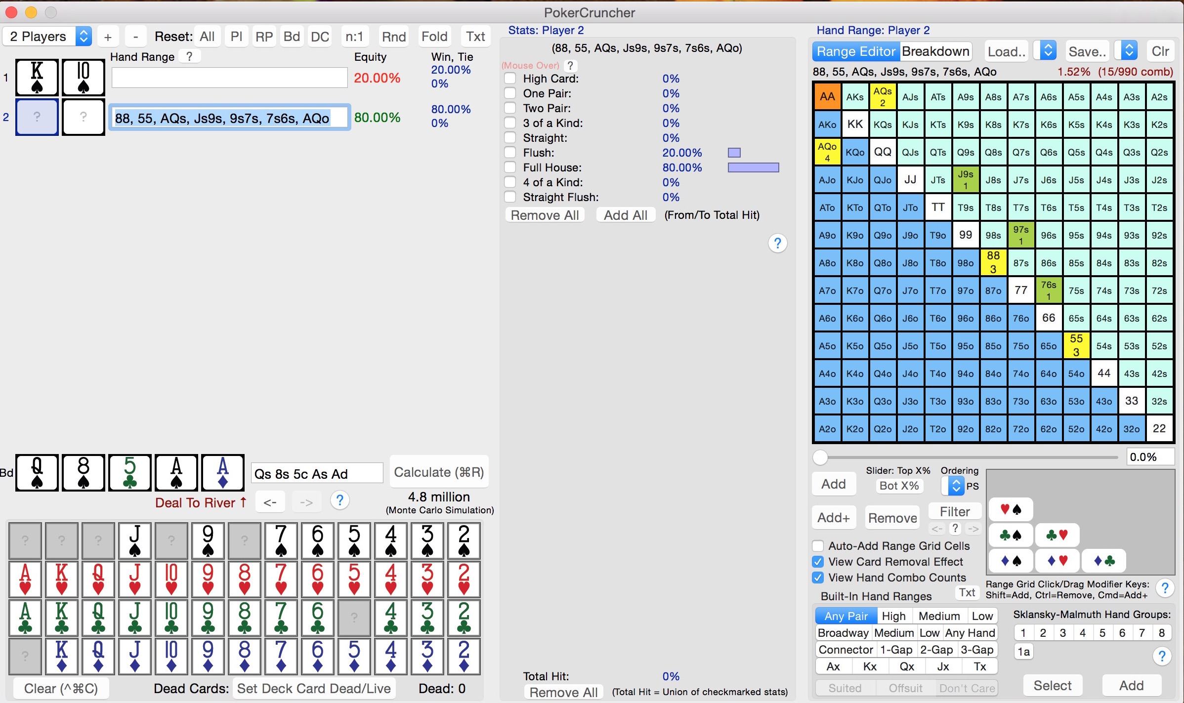Screen dimensions: 1184x703
Task: Click the 5 of clubs board card
Action: point(130,473)
